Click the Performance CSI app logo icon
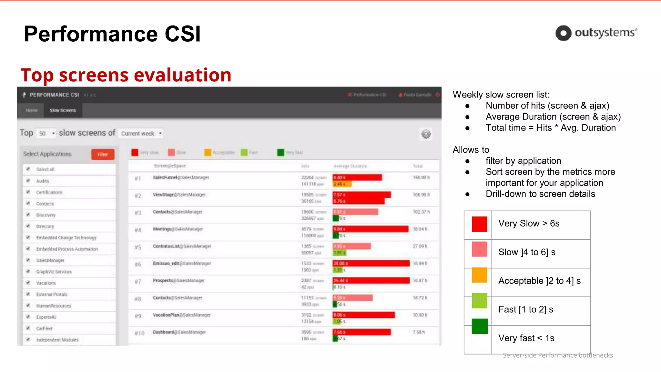The image size is (661, 372). click(x=24, y=95)
